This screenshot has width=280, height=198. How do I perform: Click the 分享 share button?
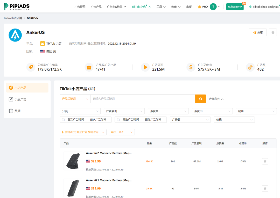[258, 32]
